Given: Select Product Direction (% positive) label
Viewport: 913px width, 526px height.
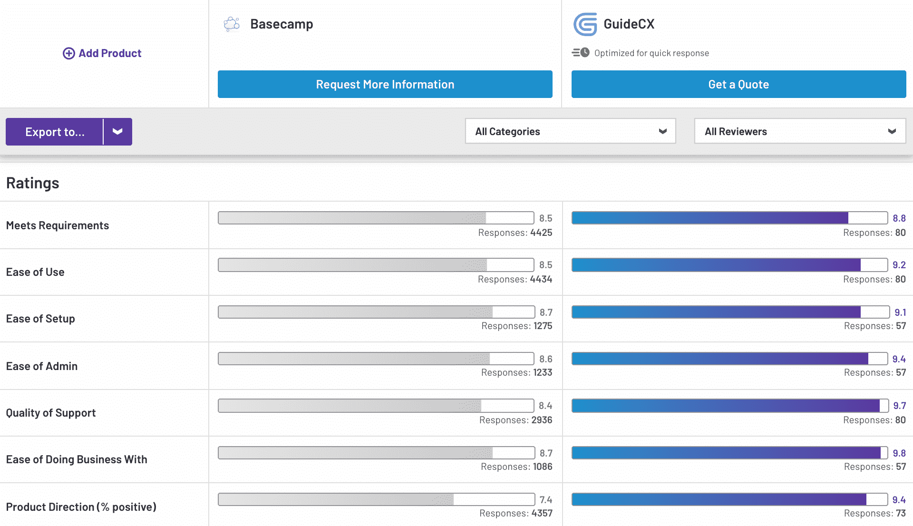Looking at the screenshot, I should coord(81,507).
